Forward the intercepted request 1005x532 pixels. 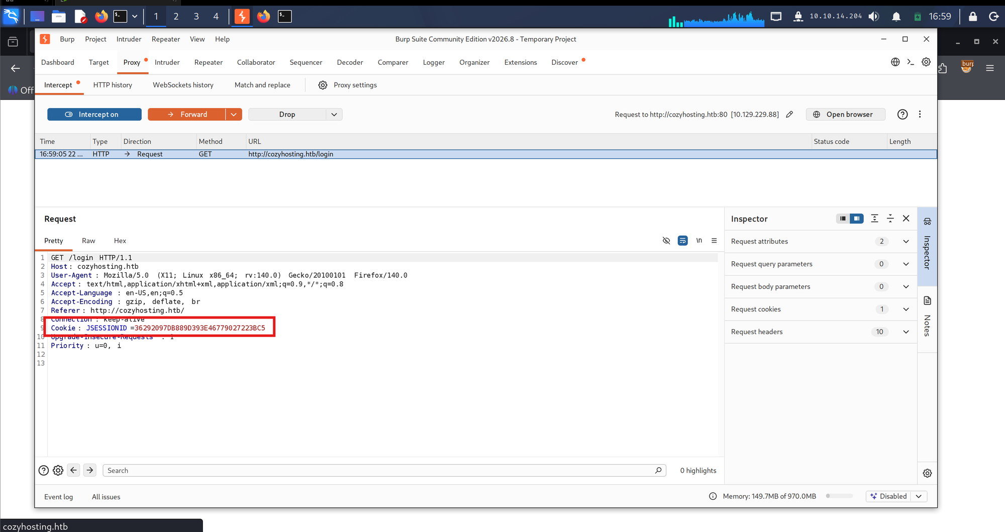[186, 115]
